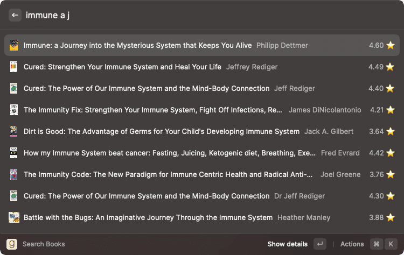Click star icon next to 3.88 rating
The width and height of the screenshot is (404, 255).
[391, 217]
